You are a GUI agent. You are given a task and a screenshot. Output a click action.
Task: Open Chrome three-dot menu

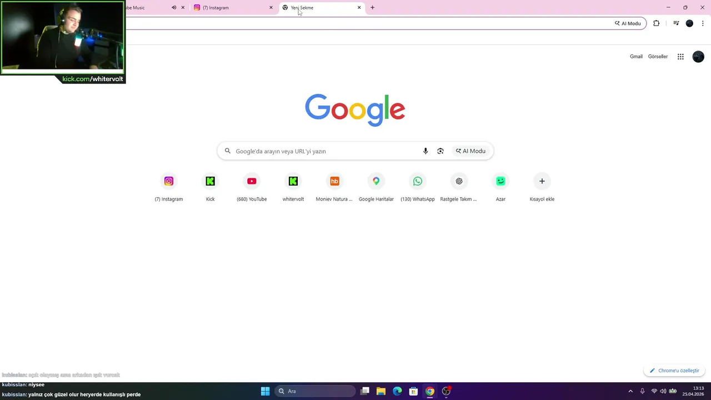[x=703, y=23]
